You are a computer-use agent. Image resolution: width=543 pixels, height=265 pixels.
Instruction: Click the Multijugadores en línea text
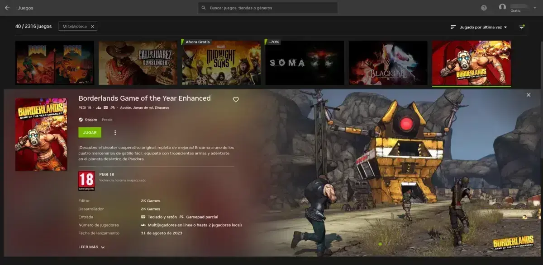(x=195, y=225)
